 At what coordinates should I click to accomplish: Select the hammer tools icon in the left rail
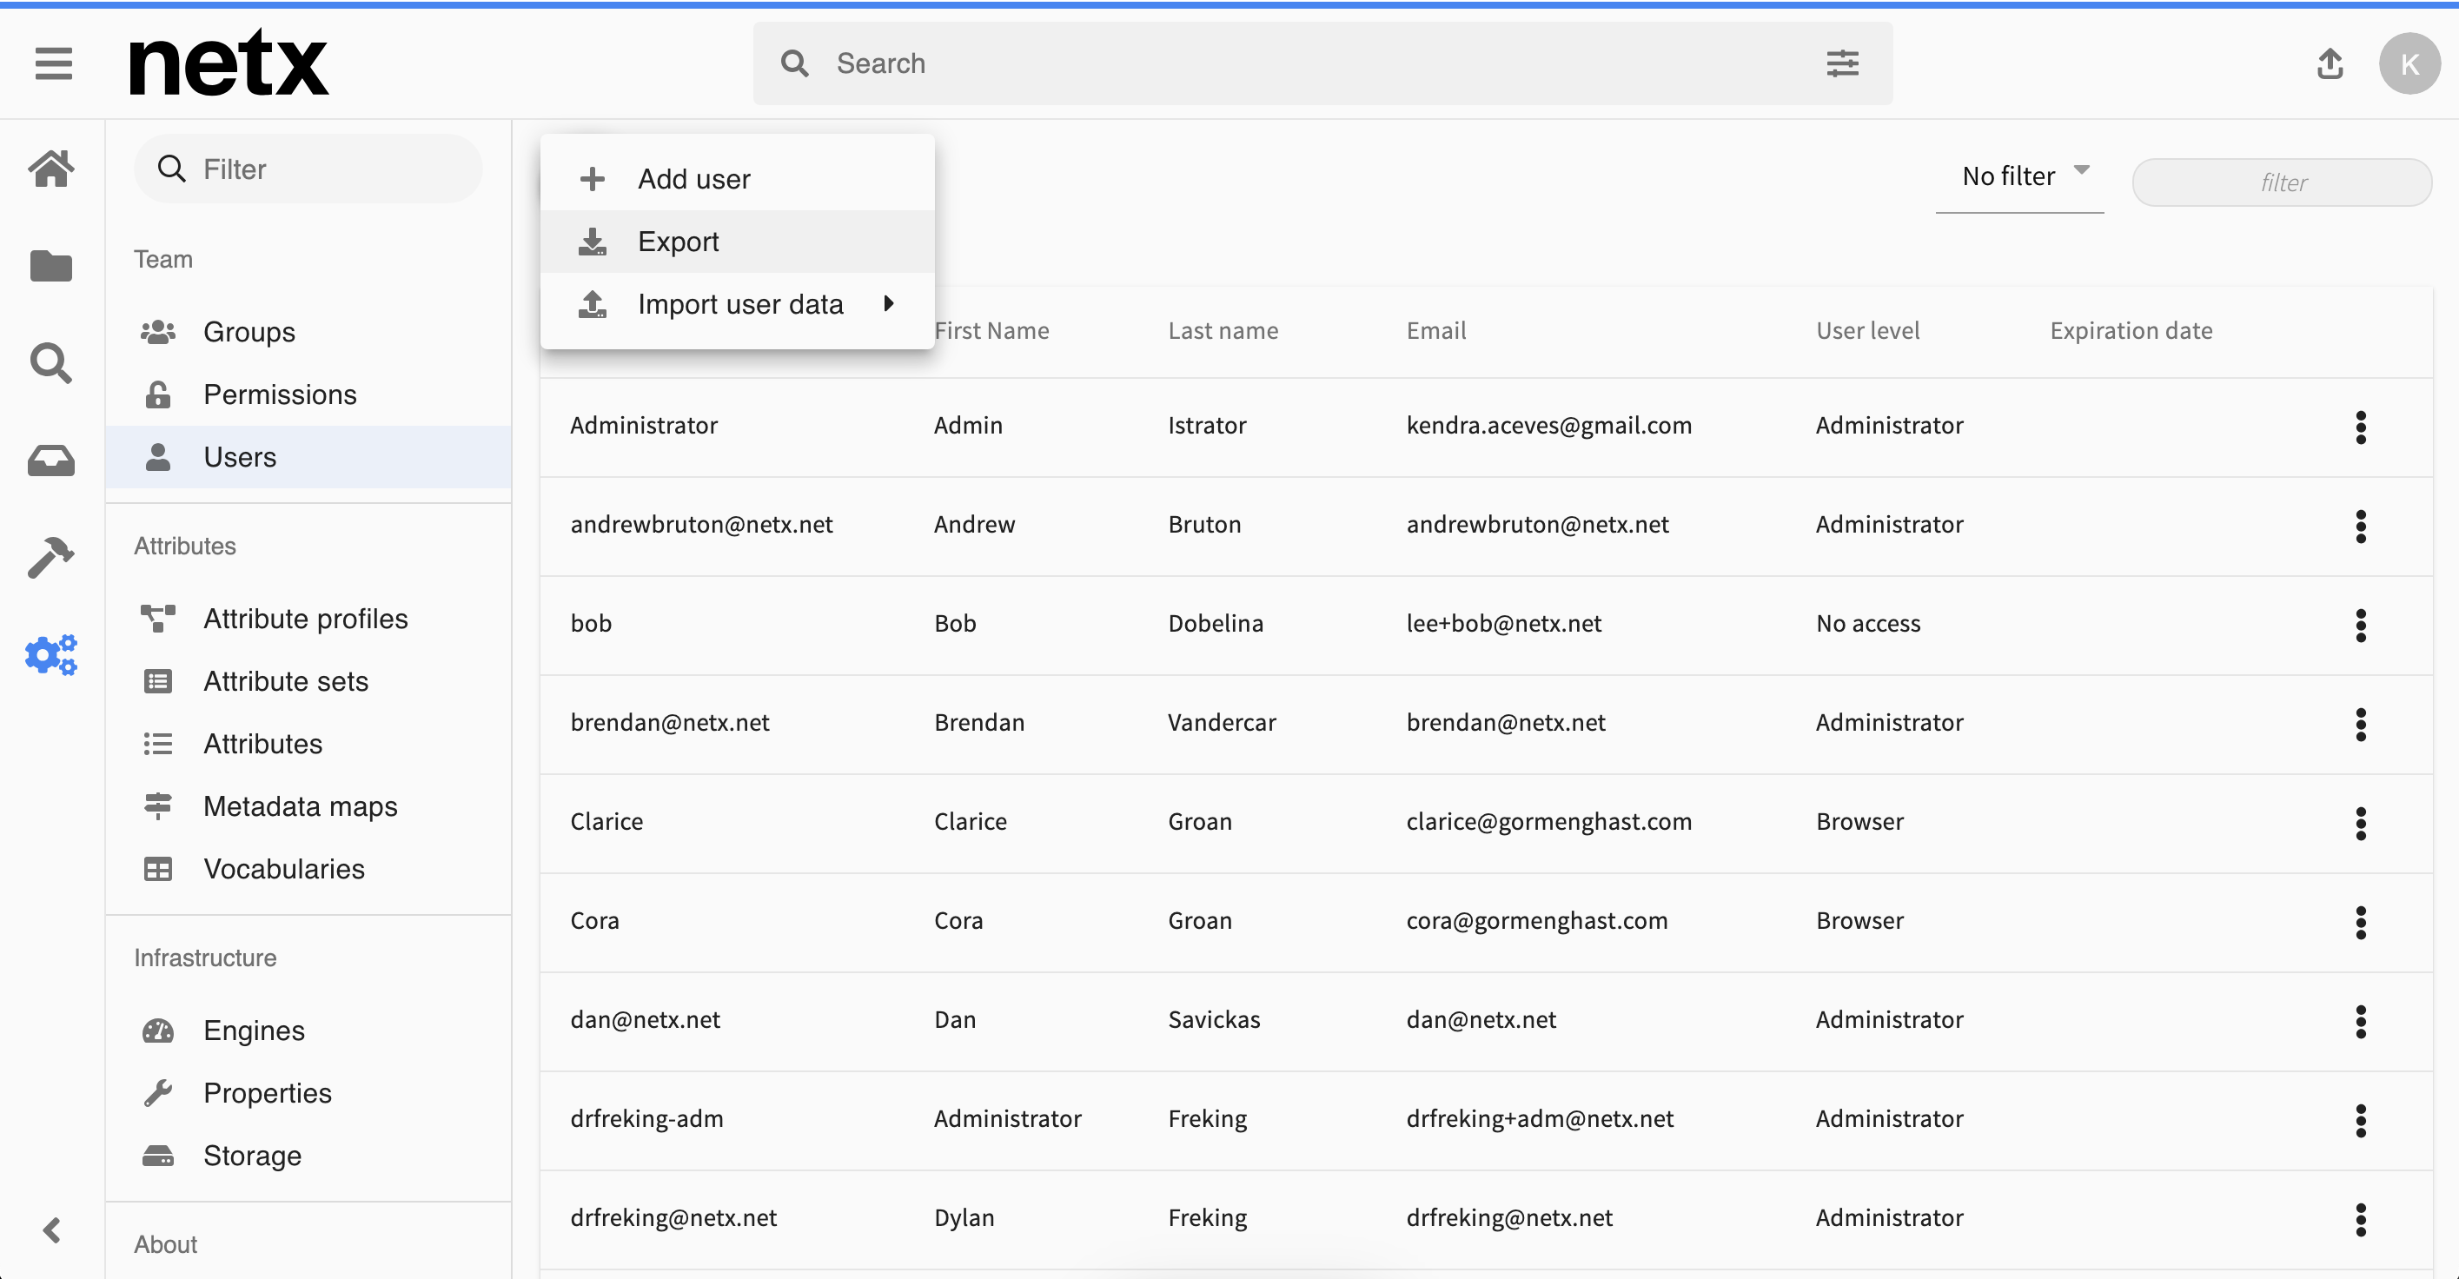point(51,558)
